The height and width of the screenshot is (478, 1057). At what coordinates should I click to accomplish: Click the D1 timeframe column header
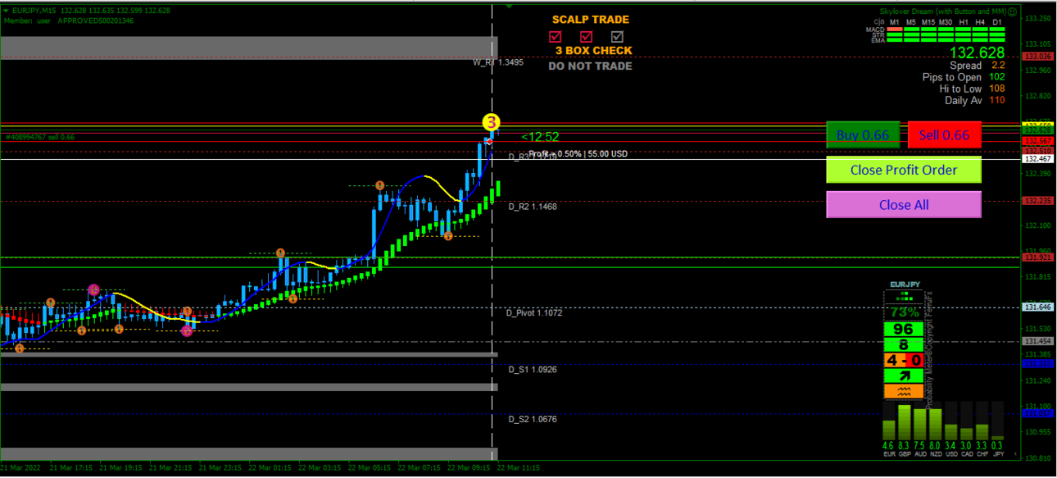click(997, 21)
